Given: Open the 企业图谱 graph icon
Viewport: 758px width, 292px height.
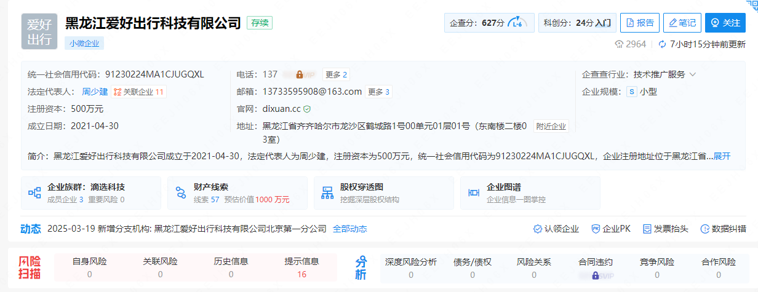Looking at the screenshot, I should tap(474, 193).
